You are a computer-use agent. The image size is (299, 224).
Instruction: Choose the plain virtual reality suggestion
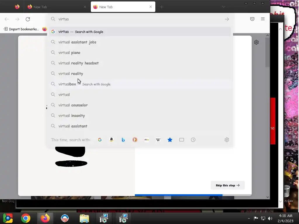140,73
